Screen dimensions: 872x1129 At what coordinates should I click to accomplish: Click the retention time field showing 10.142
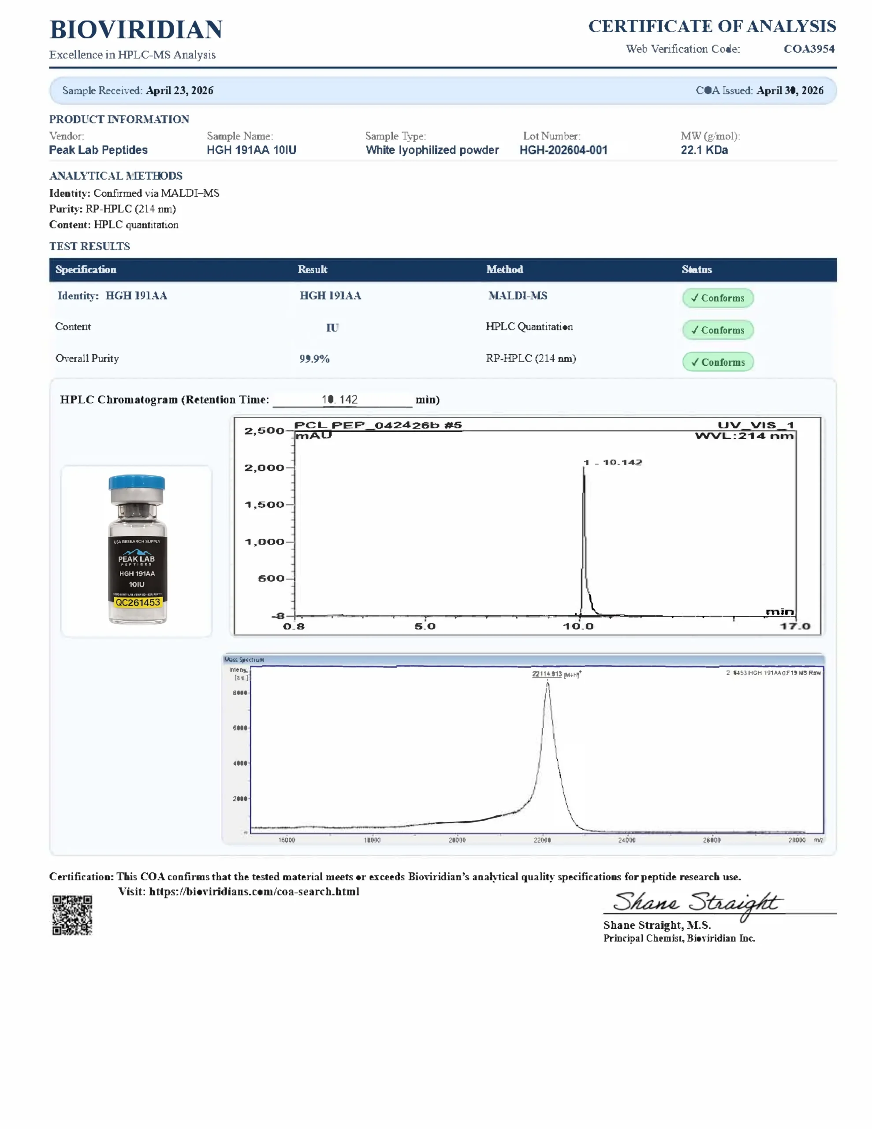tap(342, 400)
